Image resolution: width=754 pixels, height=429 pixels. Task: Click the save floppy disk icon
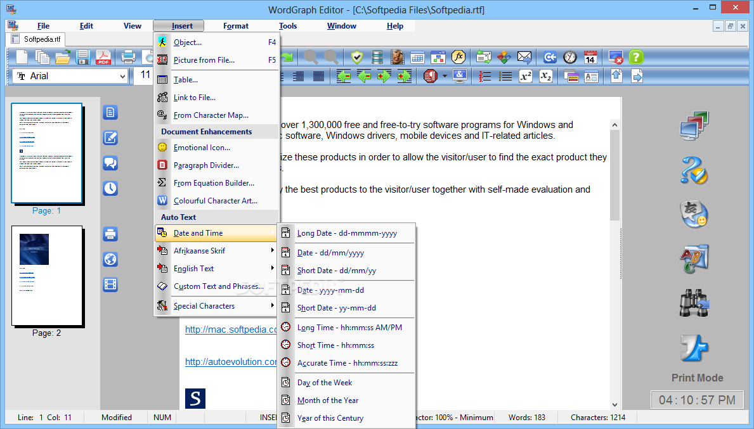coord(82,57)
